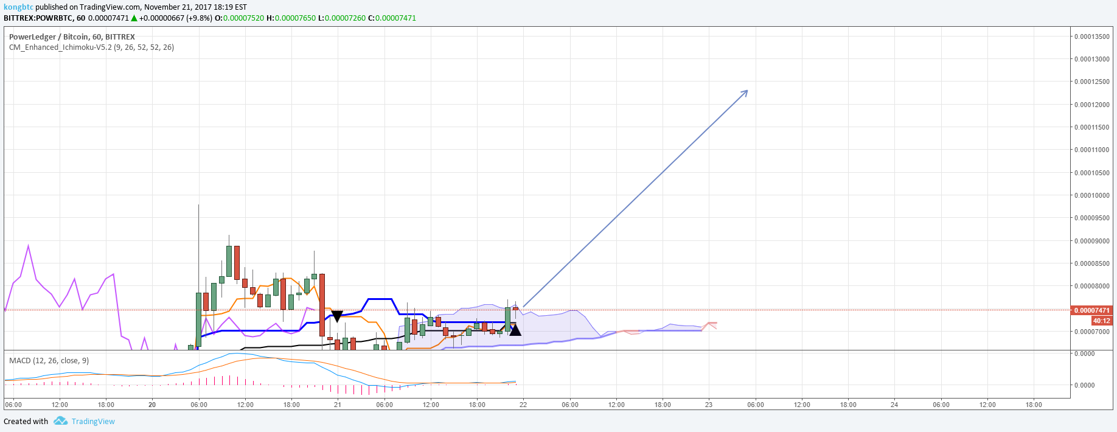The height and width of the screenshot is (432, 1117).
Task: Click the O:0.00007520 open value
Action: click(x=240, y=18)
